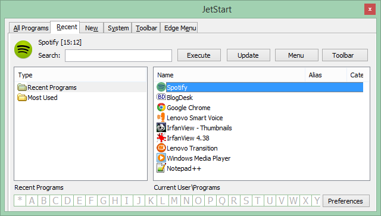Click the Recent Programs folder icon
The image size is (381, 216).
coord(22,87)
